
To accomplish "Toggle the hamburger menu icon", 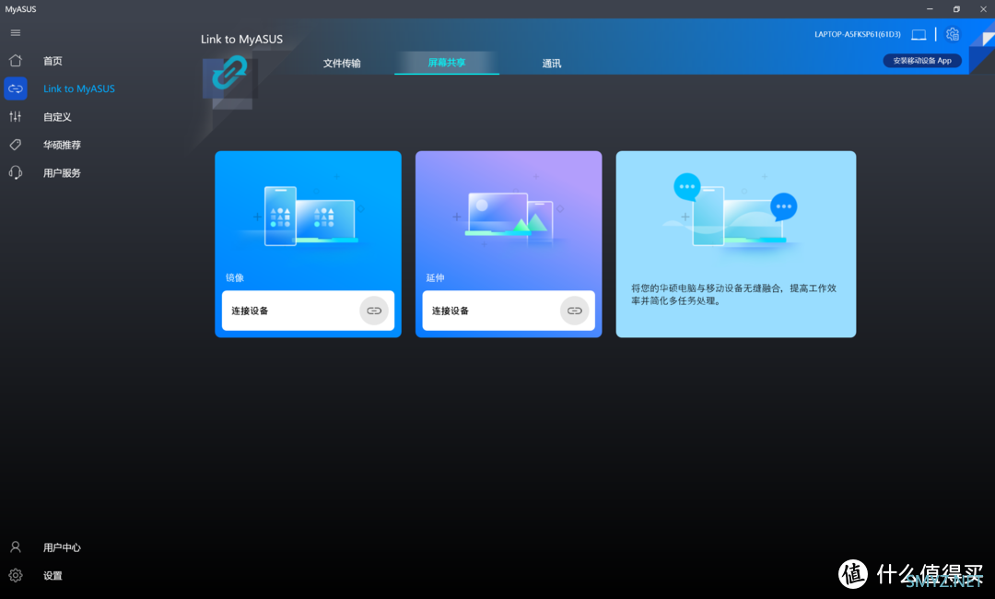I will tap(16, 33).
